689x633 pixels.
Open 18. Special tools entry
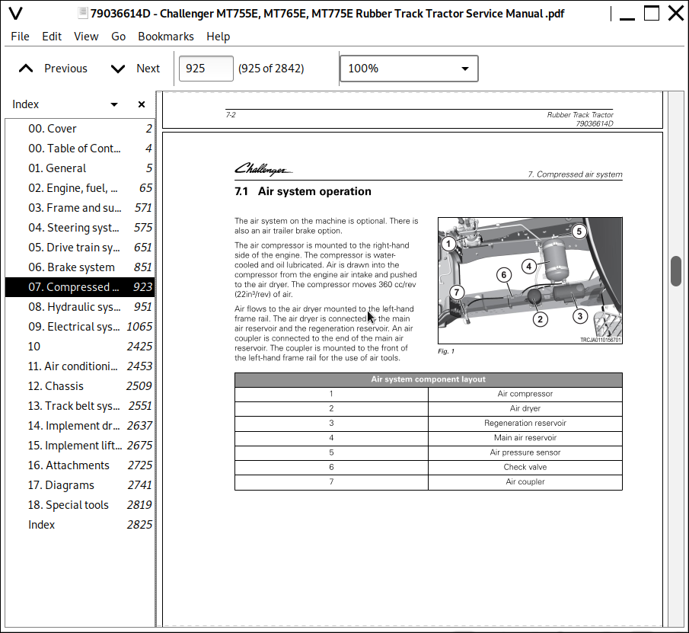coord(80,504)
